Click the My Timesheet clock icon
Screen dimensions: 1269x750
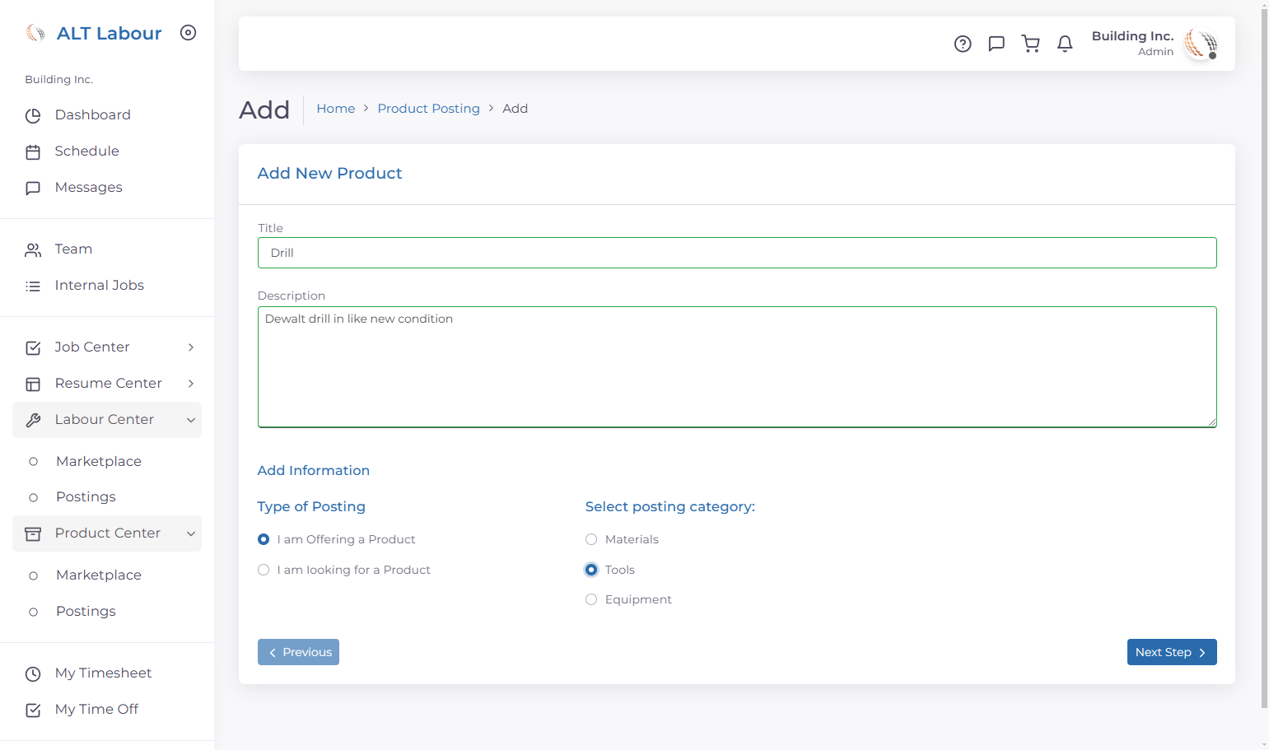(x=33, y=673)
